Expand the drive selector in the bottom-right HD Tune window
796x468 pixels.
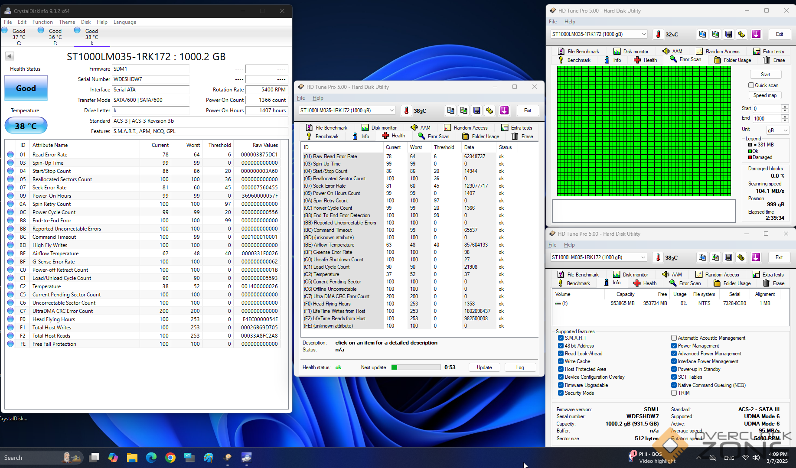pyautogui.click(x=643, y=257)
